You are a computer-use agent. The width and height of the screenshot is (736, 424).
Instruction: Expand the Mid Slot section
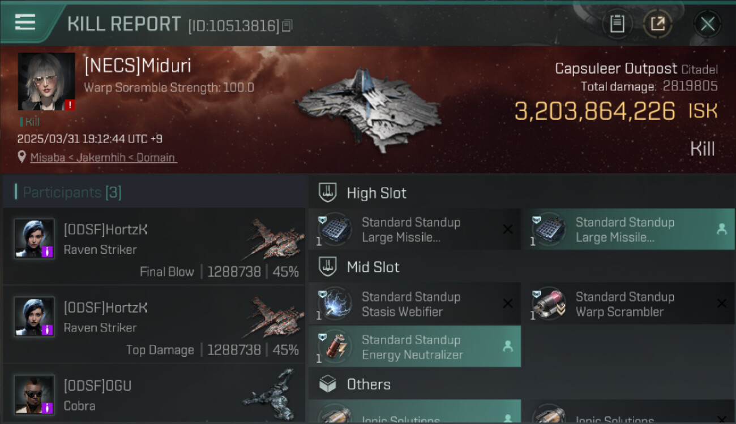522,267
